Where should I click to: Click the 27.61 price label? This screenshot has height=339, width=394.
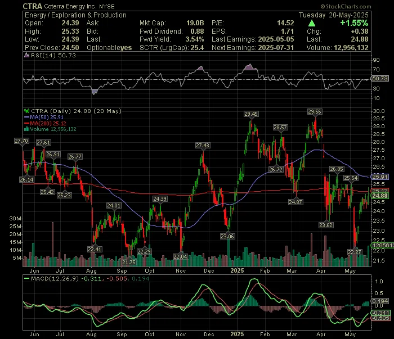point(43,143)
